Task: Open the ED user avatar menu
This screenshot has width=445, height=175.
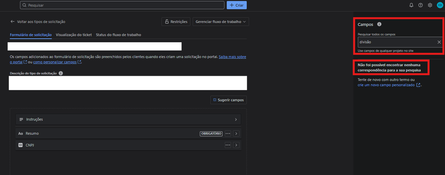Action: tap(440, 5)
